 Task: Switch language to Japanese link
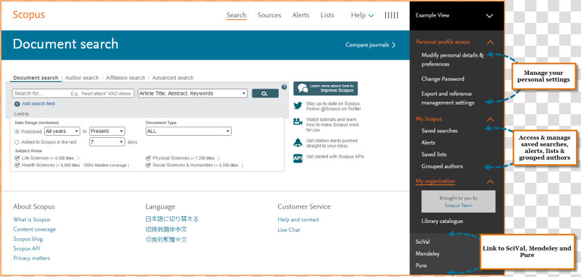[x=172, y=219]
